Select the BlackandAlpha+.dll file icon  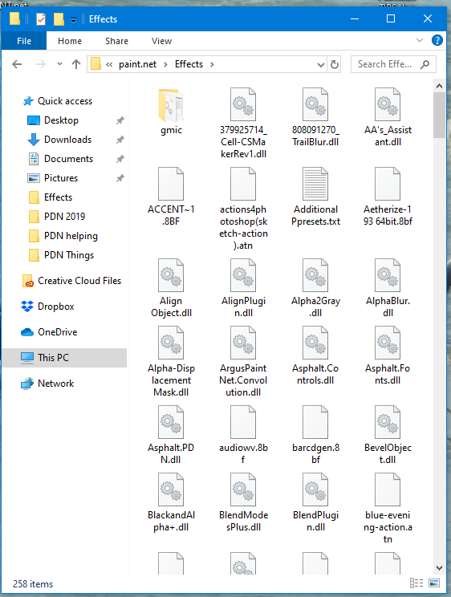pos(171,489)
